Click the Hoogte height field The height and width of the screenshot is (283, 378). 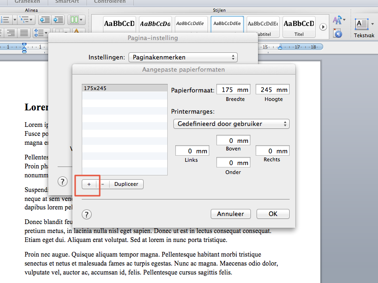[273, 90]
